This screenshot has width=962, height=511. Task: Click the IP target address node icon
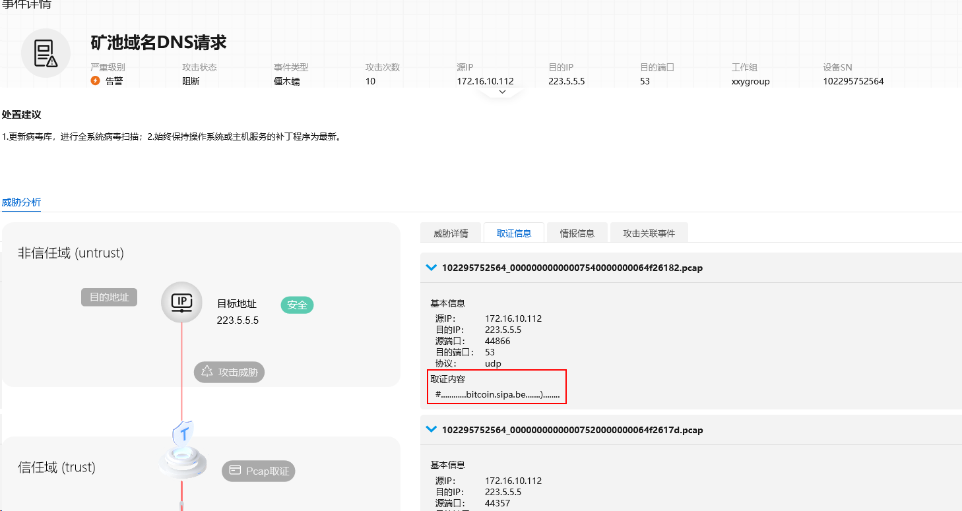pyautogui.click(x=181, y=303)
